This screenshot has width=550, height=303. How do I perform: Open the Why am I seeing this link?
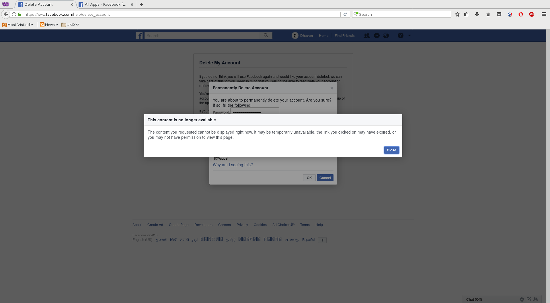(233, 165)
